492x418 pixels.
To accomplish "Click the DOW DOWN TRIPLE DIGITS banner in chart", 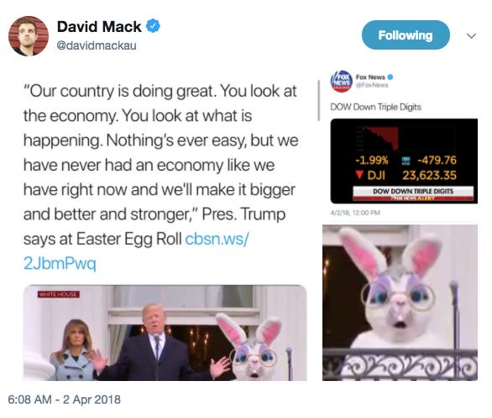I will point(413,192).
